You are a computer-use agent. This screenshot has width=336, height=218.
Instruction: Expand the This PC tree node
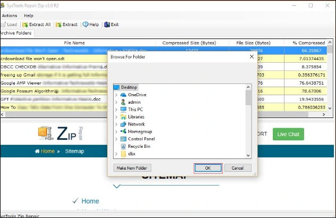click(116, 110)
